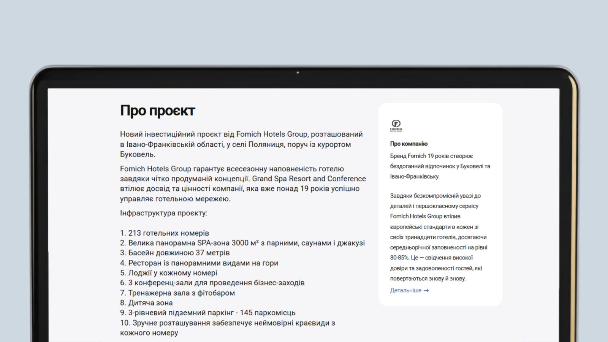Click the підземний паркінг 145 паркомісць item
The height and width of the screenshot is (342, 608).
click(x=207, y=313)
